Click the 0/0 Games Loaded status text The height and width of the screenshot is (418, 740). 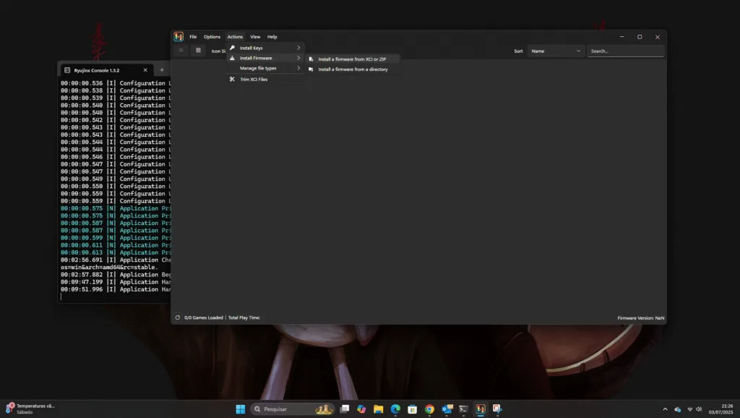pos(203,318)
